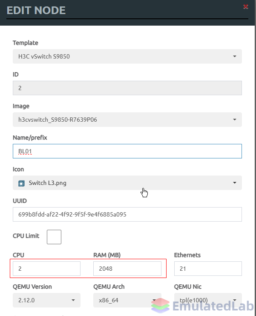Click the EDIT NODE heading
This screenshot has height=316, width=256.
pyautogui.click(x=36, y=10)
